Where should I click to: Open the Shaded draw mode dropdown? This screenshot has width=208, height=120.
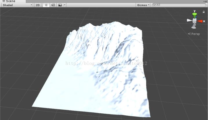[17, 5]
